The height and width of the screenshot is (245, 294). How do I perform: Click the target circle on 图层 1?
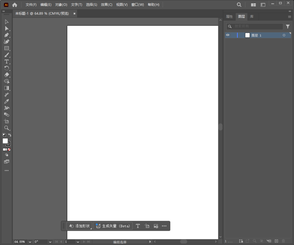pyautogui.click(x=283, y=35)
